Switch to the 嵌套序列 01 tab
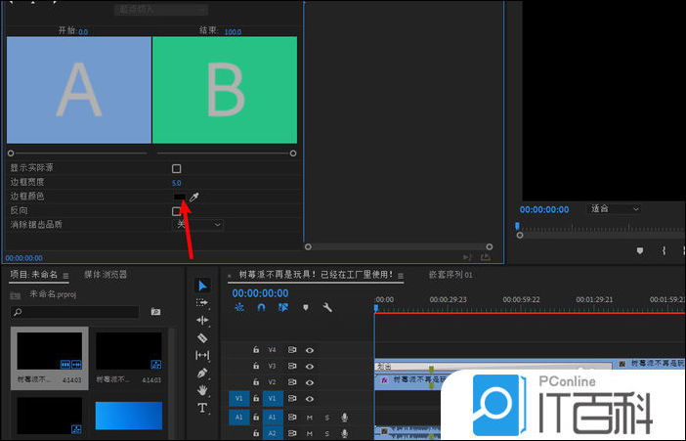The height and width of the screenshot is (441, 686). click(x=450, y=275)
